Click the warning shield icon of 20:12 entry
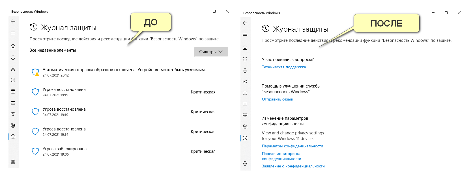Viewport: 473px width, 179px height. pyautogui.click(x=35, y=72)
